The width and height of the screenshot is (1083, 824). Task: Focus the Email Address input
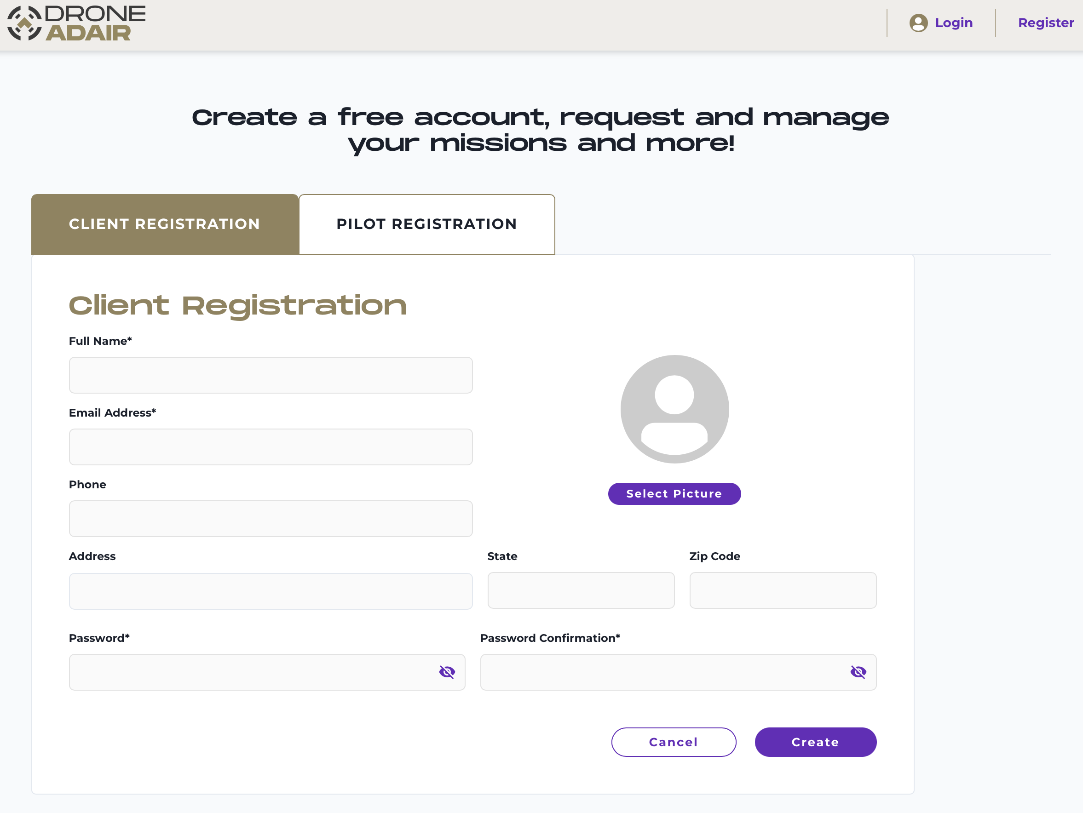[271, 447]
